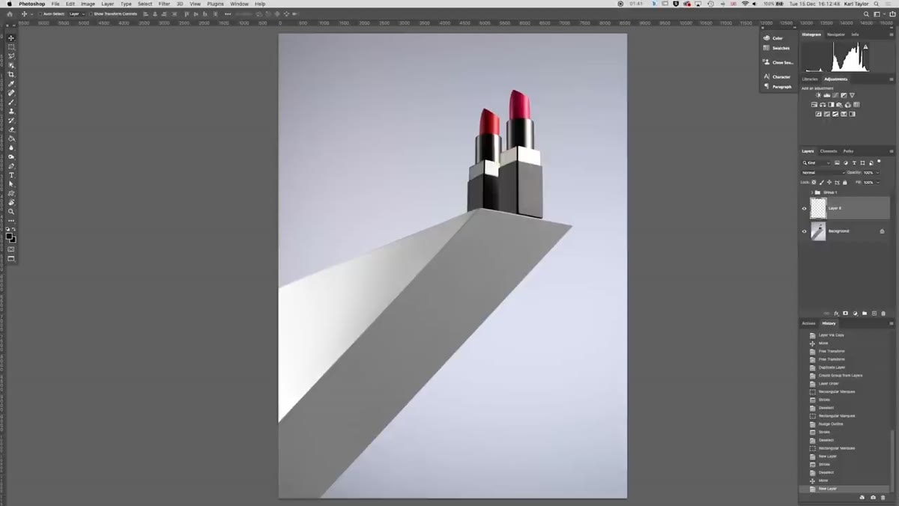899x506 pixels.
Task: Switch to the Actions tab
Action: [x=809, y=323]
